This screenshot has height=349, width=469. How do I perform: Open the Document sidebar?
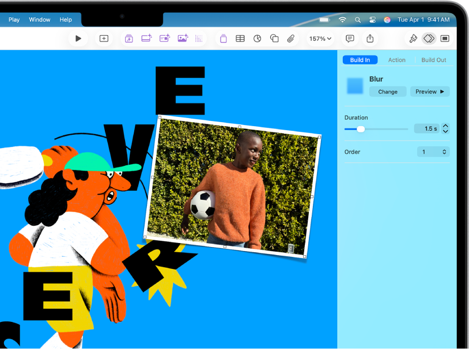coord(444,38)
